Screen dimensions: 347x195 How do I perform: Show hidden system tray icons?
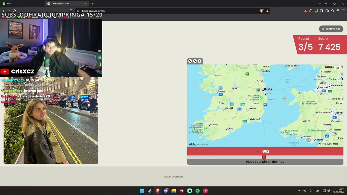pos(299,191)
